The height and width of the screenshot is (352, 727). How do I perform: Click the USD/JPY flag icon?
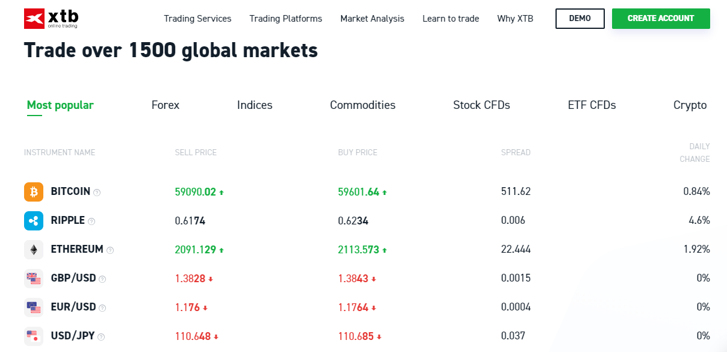(34, 336)
